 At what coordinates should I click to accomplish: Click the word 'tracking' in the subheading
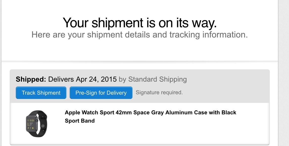click(184, 35)
